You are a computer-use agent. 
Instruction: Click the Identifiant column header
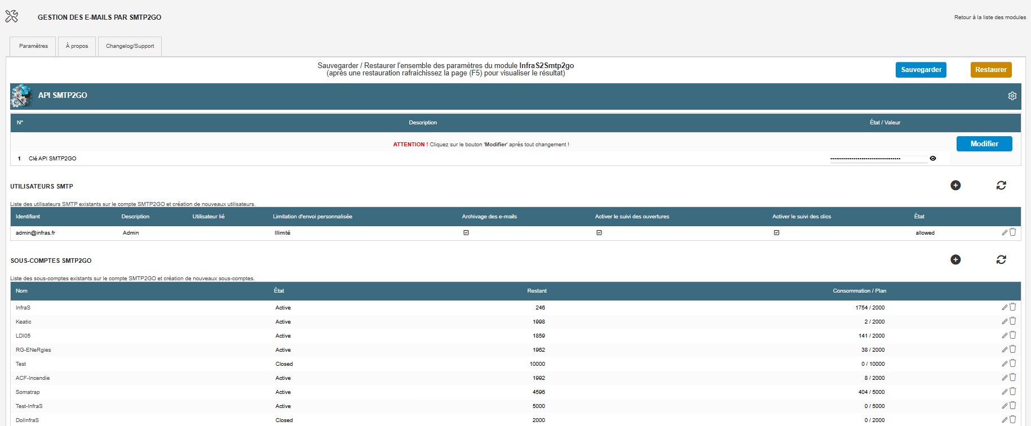[28, 217]
